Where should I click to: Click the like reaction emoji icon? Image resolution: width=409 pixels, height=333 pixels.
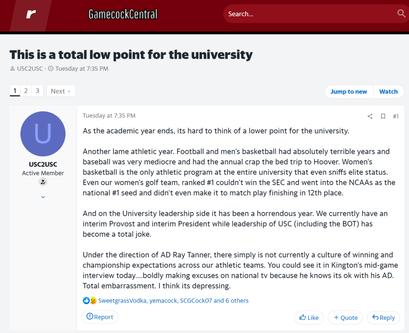coord(86,301)
